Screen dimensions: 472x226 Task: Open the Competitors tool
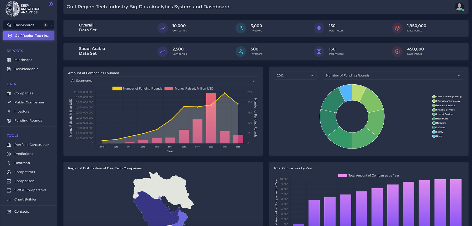point(25,172)
